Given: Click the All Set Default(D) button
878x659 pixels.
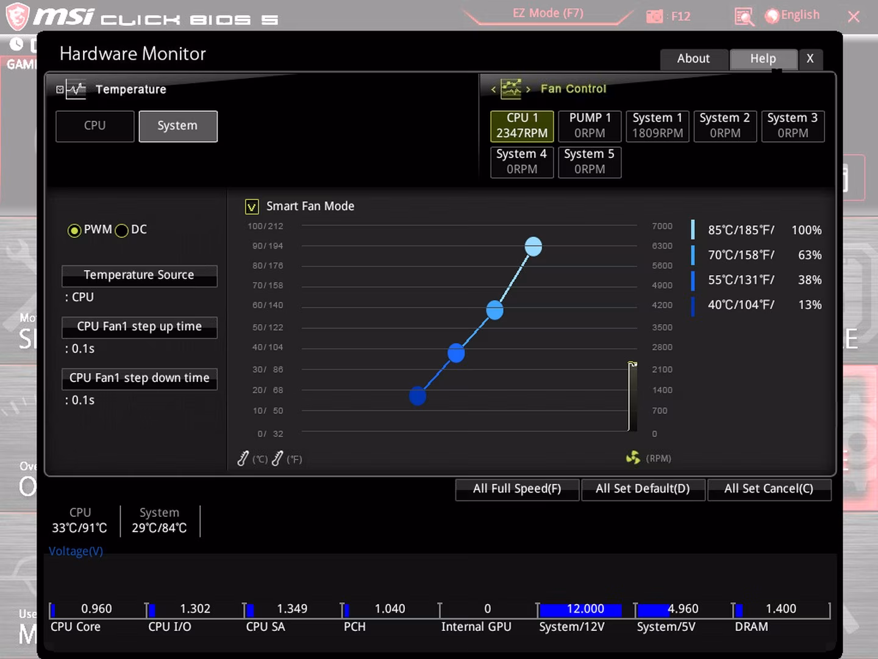Looking at the screenshot, I should click(x=643, y=489).
